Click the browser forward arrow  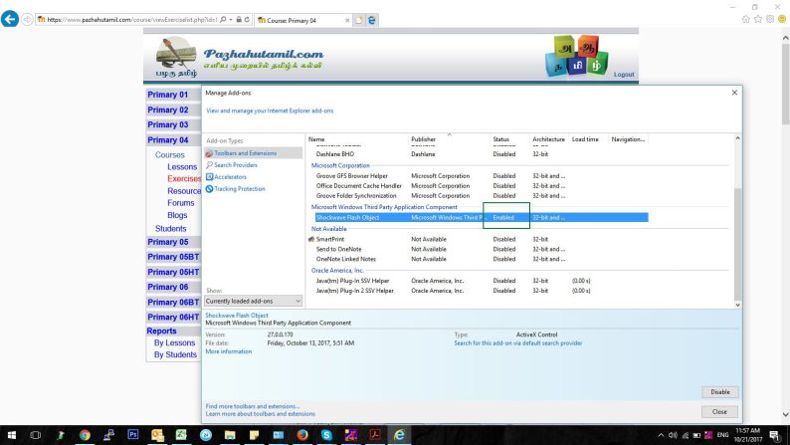[x=27, y=20]
